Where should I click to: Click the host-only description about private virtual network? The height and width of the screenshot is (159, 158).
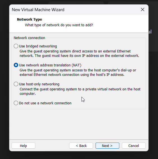pyautogui.click(x=80, y=91)
